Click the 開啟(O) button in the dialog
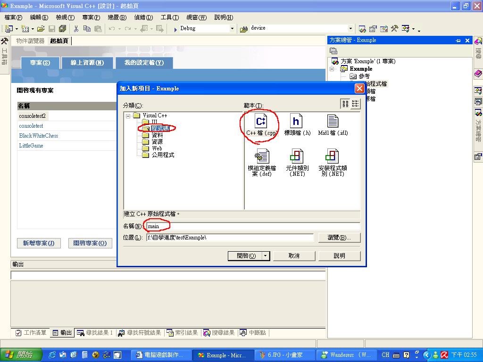483x362 pixels. click(x=245, y=256)
